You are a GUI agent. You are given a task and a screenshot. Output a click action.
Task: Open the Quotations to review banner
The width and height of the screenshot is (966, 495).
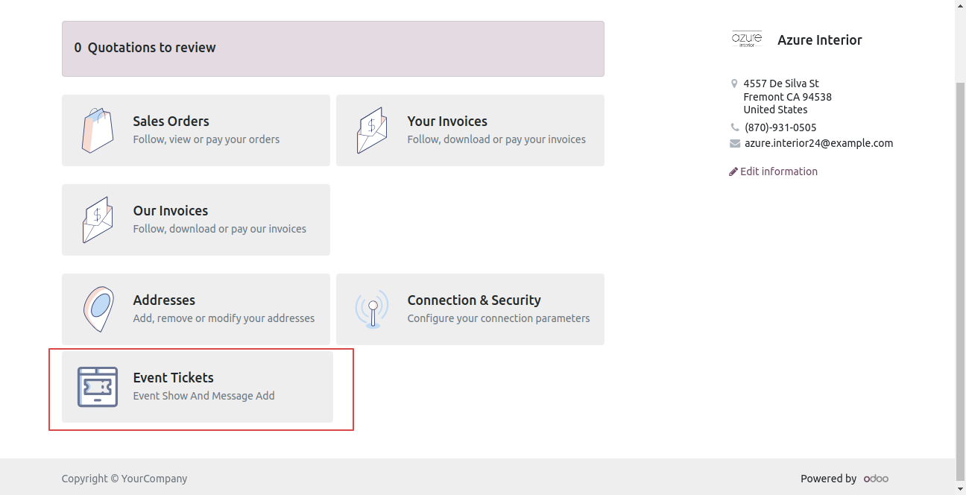click(x=333, y=48)
